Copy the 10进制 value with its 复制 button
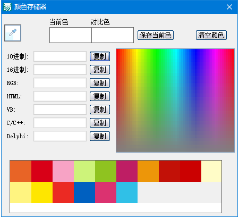This screenshot has height=218, width=239. tap(100, 56)
